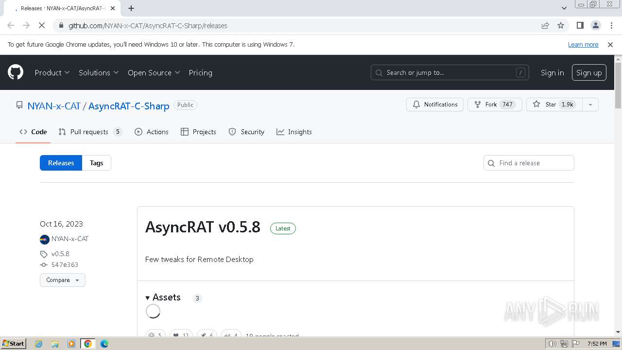This screenshot has height=350, width=622.
Task: Click the Notifications bell button
Action: click(435, 105)
